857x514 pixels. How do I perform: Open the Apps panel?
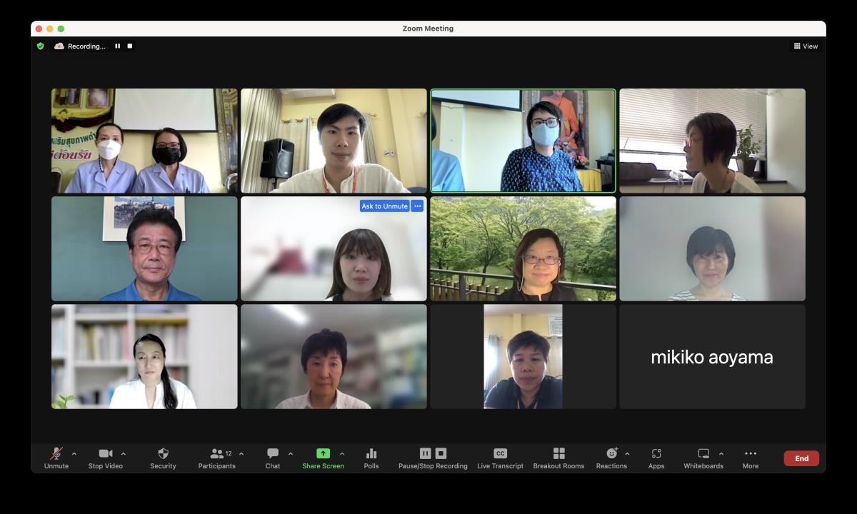tap(656, 458)
